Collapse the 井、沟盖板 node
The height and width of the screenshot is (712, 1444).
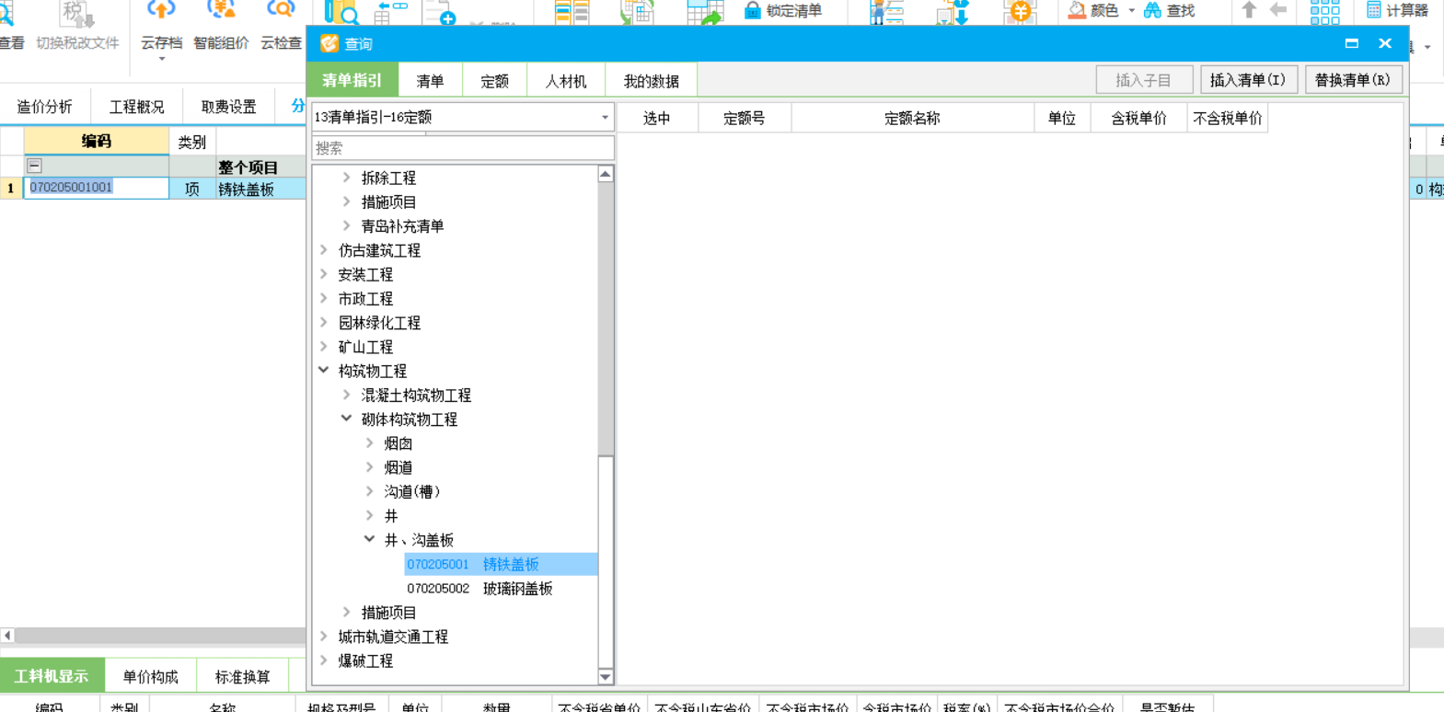(370, 539)
